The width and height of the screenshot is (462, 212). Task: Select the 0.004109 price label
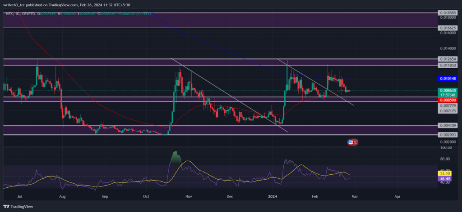(x=447, y=126)
